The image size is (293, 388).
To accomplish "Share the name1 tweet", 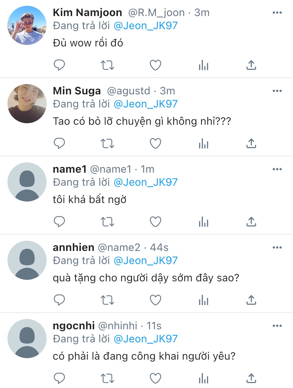I will pyautogui.click(x=251, y=222).
